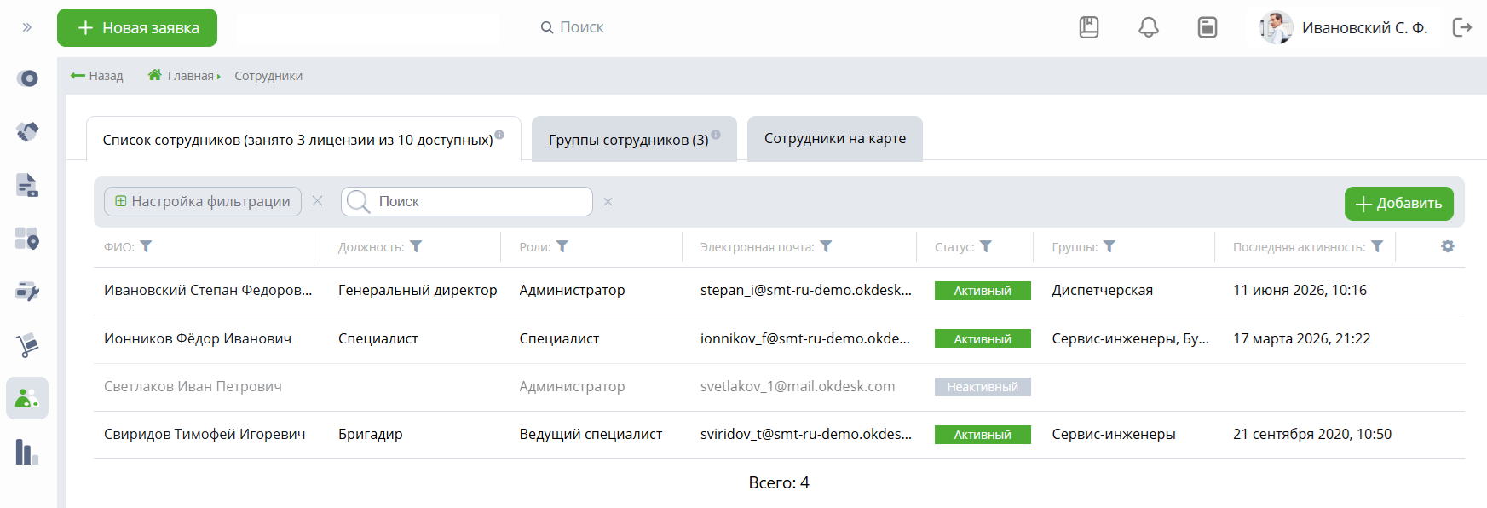Screen dimensions: 1487x508
Task: Open employee Светлаков Иван Петрович
Action: pyautogui.click(x=193, y=387)
